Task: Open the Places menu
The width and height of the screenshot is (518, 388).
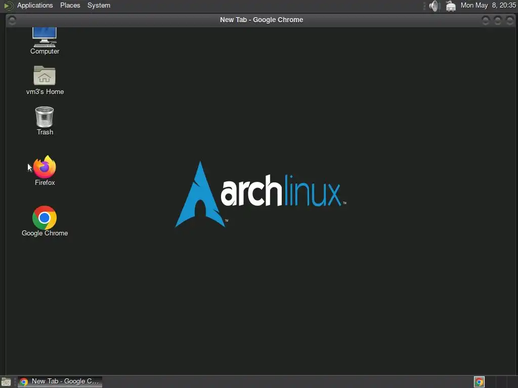Action: coord(70,5)
